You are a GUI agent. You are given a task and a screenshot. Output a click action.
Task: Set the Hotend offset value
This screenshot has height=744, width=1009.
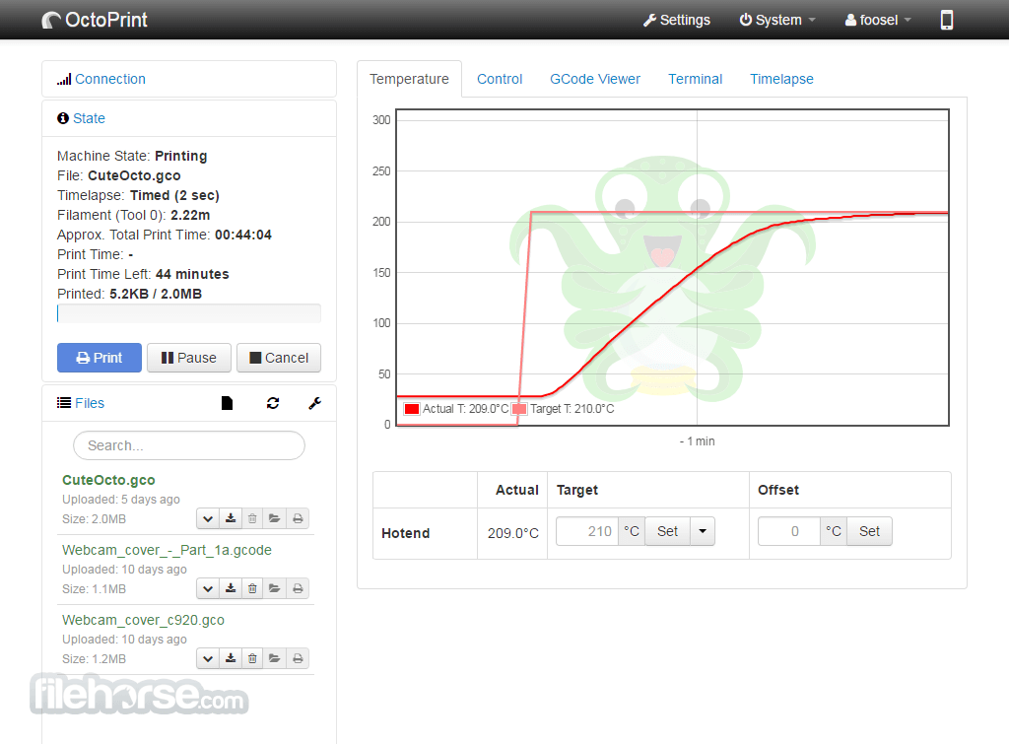869,531
